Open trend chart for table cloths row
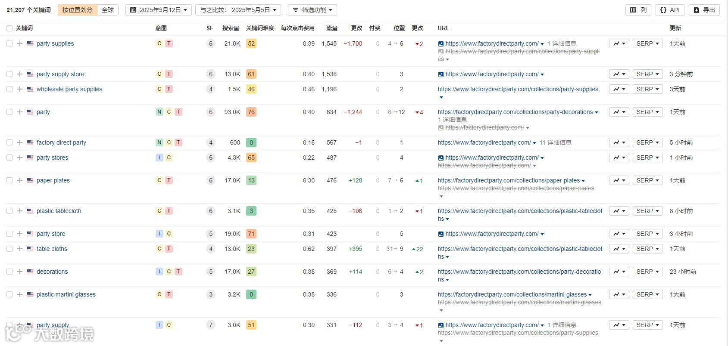 (x=619, y=249)
